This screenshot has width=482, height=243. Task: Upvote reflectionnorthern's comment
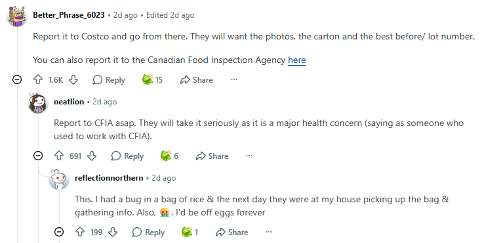[80, 232]
